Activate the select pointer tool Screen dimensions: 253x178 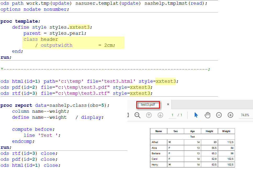pos(196,115)
